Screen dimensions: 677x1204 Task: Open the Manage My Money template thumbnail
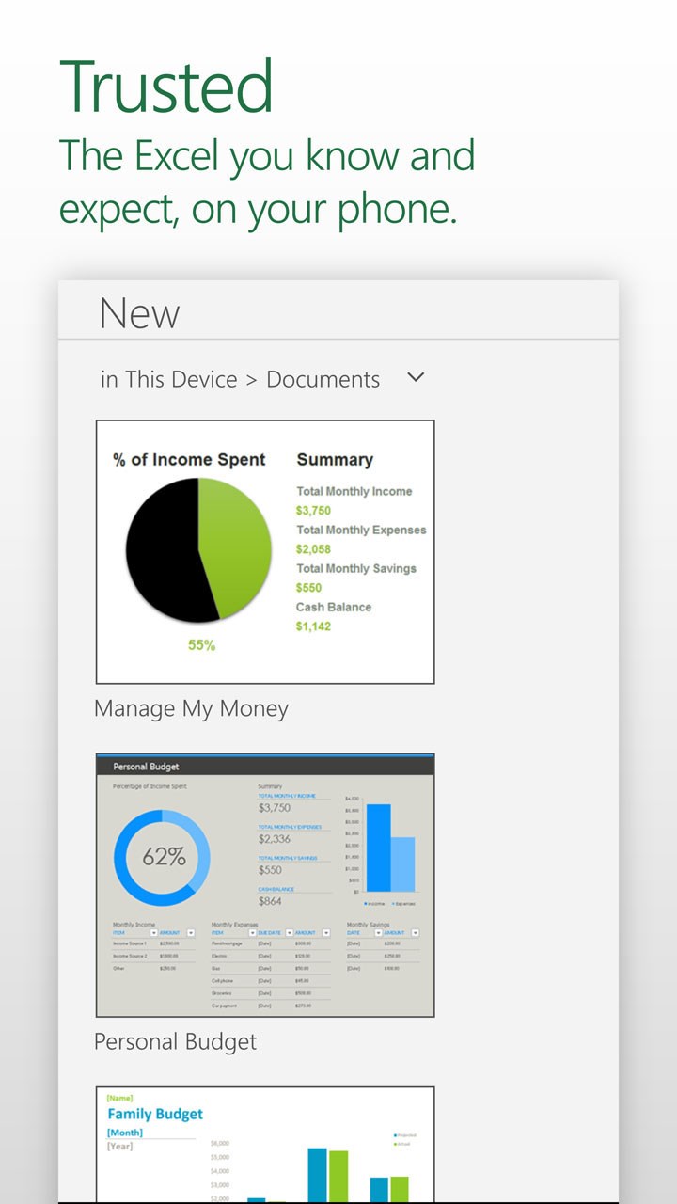[x=265, y=552]
